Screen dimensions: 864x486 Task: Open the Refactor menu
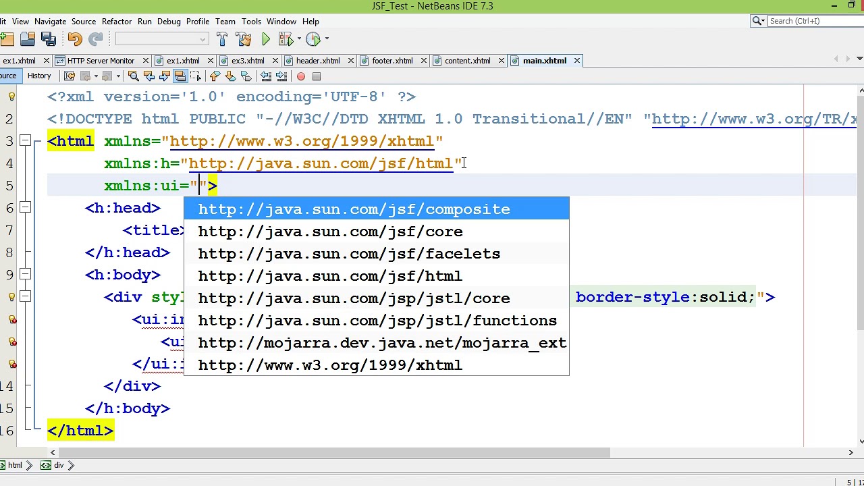(117, 22)
